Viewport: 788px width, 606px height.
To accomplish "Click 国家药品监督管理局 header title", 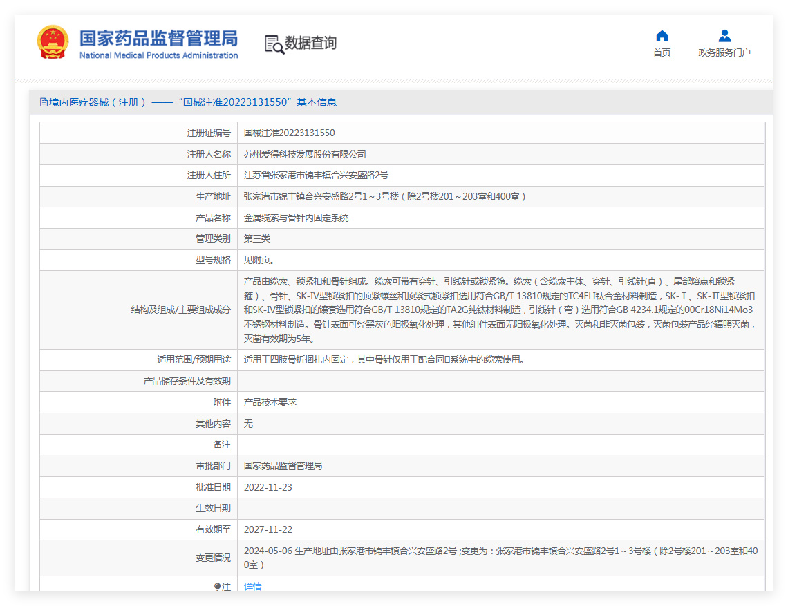I will [158, 38].
